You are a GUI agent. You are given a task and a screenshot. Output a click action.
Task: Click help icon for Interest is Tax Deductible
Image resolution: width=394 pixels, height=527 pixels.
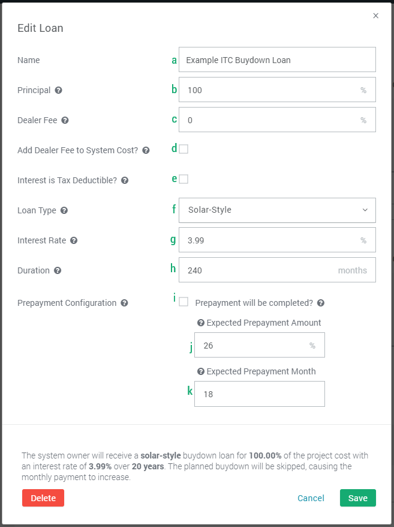pos(125,180)
